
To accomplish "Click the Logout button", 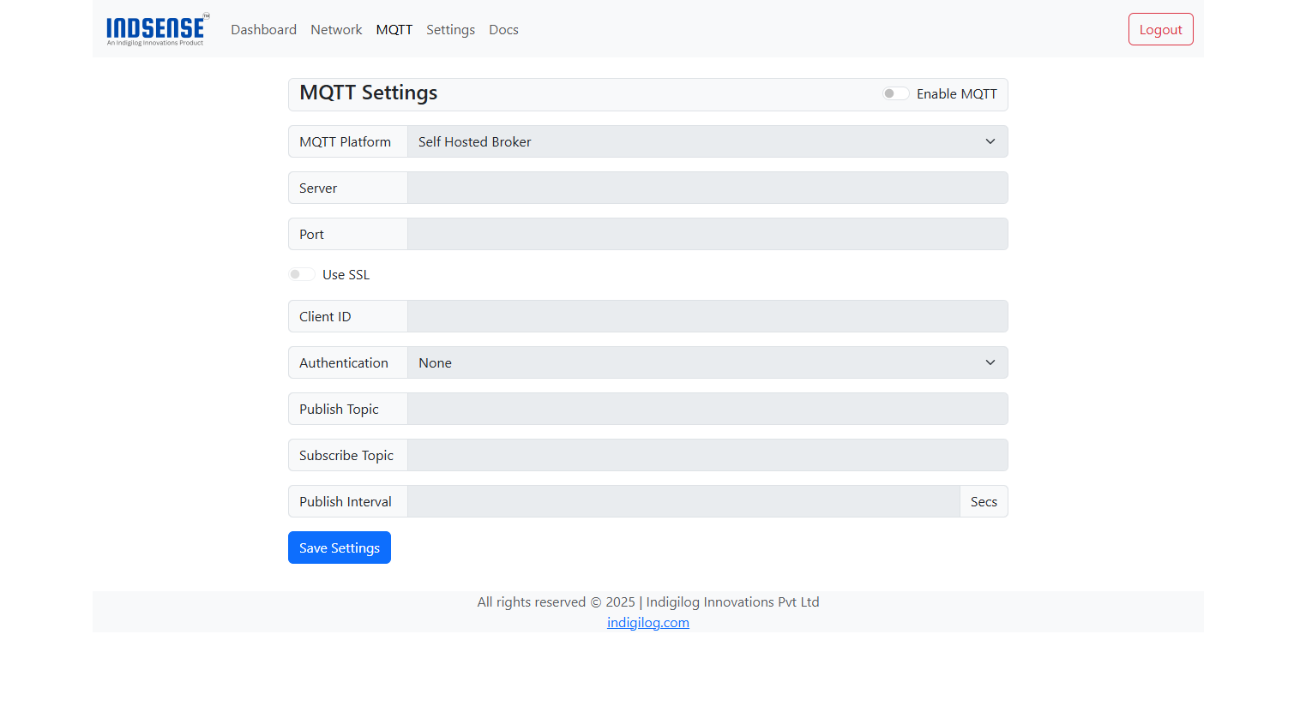I will [x=1160, y=28].
